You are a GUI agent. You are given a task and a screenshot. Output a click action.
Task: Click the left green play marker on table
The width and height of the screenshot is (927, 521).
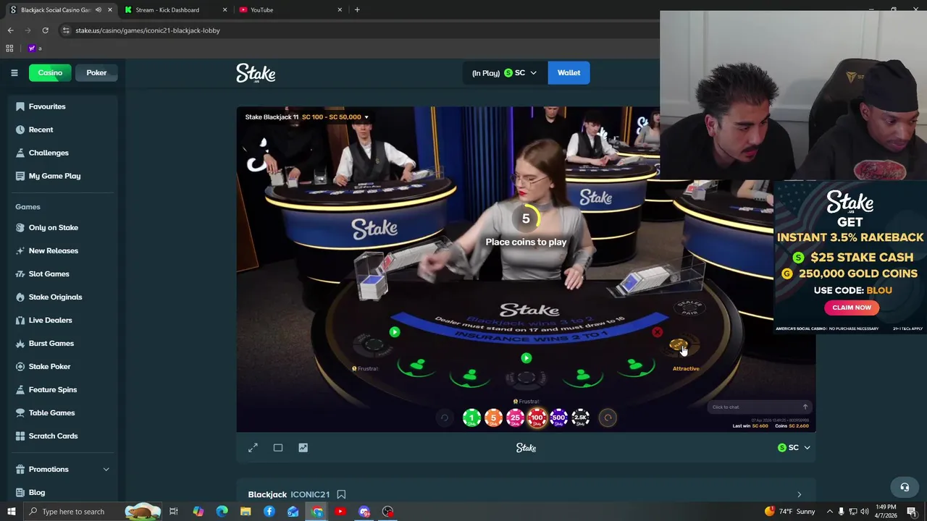[395, 332]
